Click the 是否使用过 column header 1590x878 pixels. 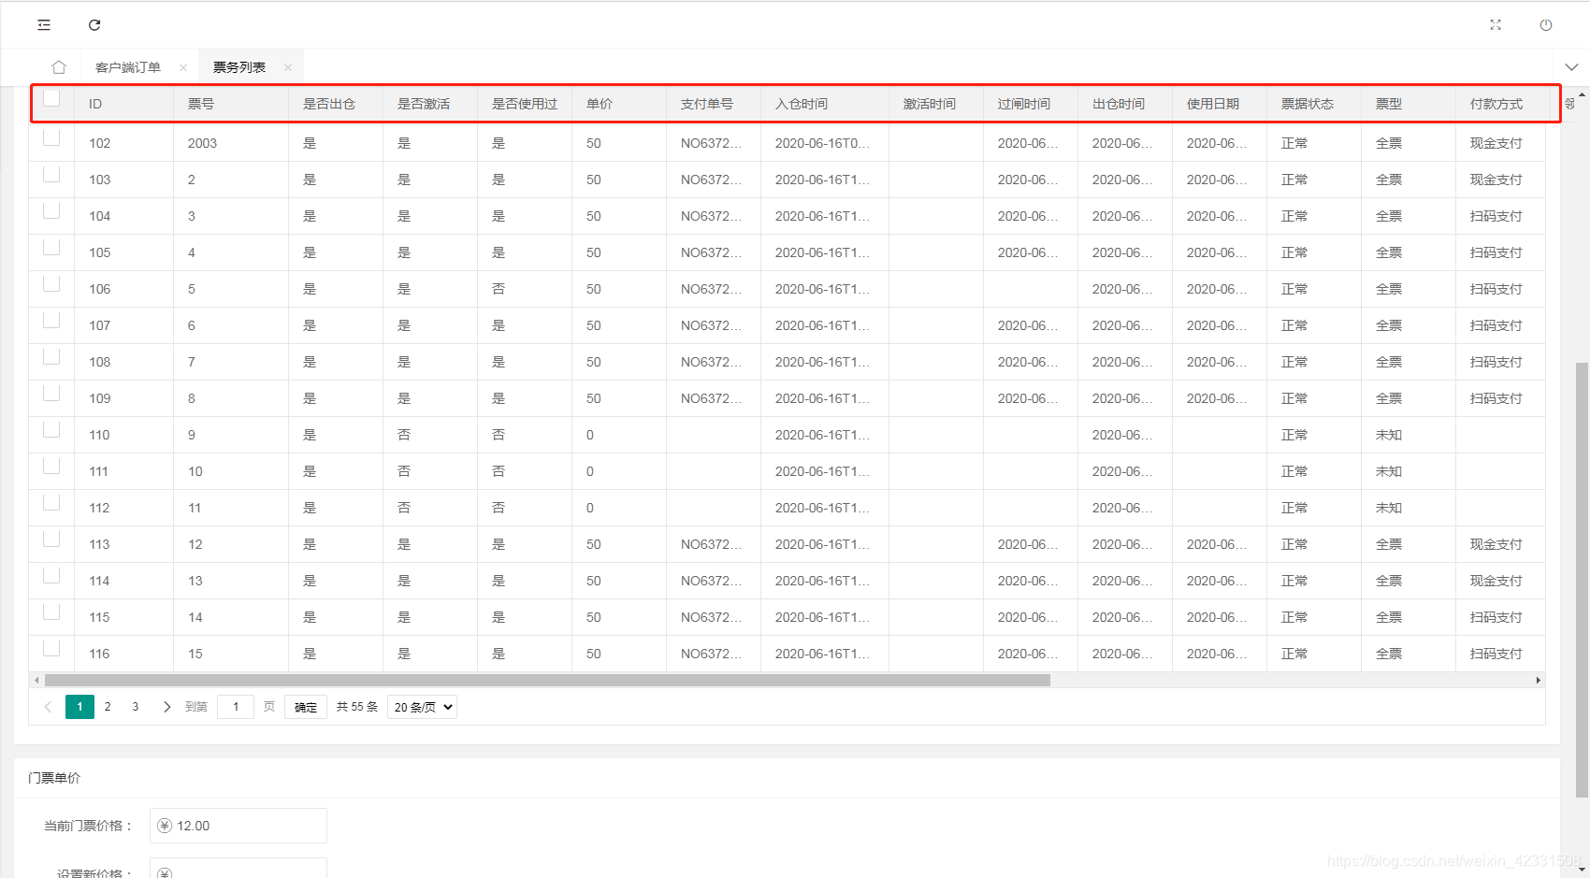tap(525, 104)
